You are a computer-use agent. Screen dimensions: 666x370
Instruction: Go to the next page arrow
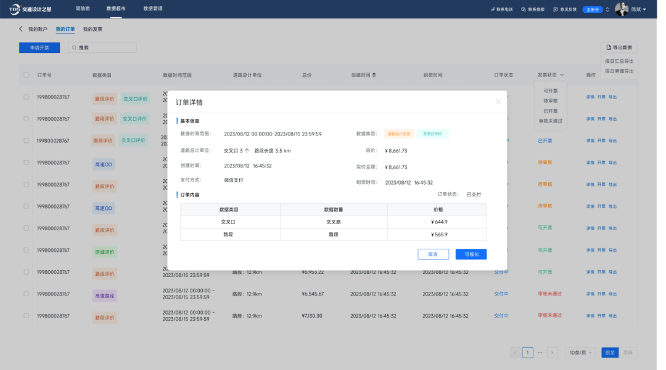pyautogui.click(x=553, y=352)
